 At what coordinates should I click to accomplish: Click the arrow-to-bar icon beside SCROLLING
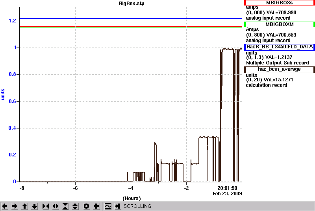(118, 206)
